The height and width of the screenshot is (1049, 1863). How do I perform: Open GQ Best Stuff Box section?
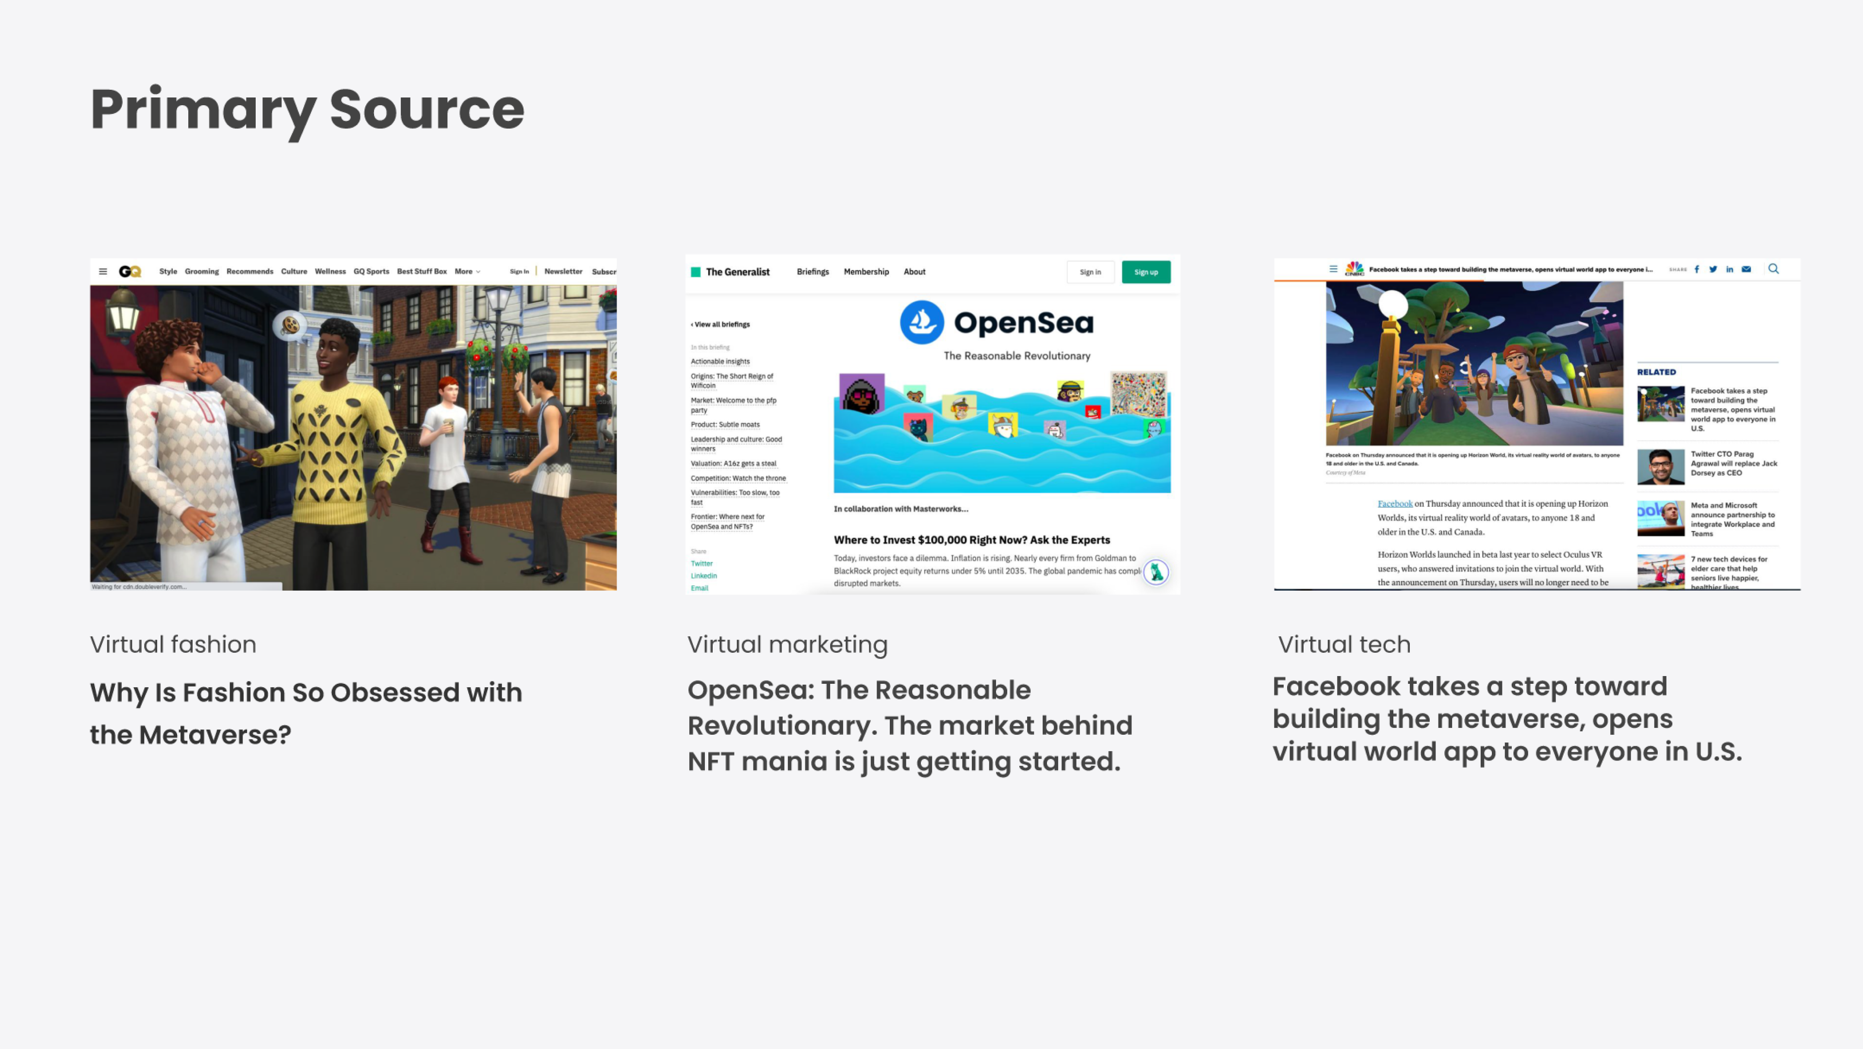422,272
